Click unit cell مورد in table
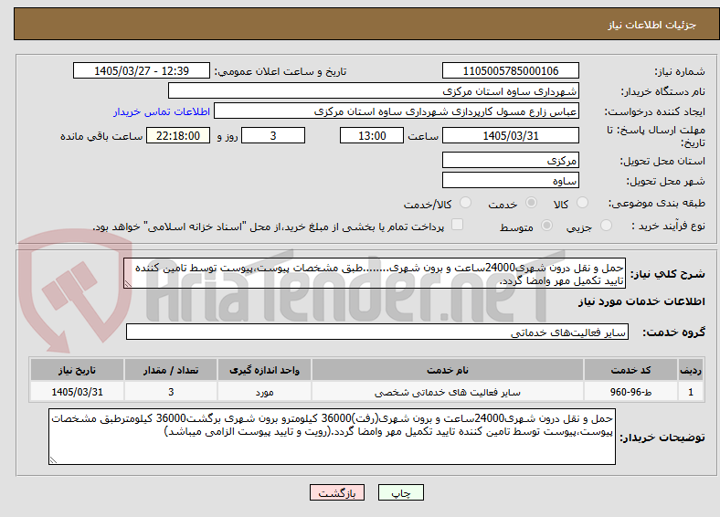Screen dimensions: 720x517 click(264, 392)
